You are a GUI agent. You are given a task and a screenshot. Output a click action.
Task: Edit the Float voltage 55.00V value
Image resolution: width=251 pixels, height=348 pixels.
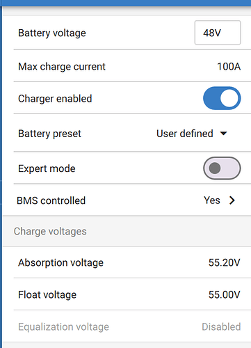(224, 294)
